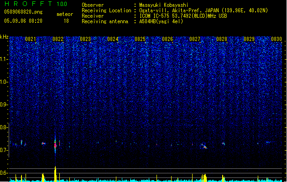Click the 'Receiving Location' label
The image size is (287, 182).
coord(106,11)
